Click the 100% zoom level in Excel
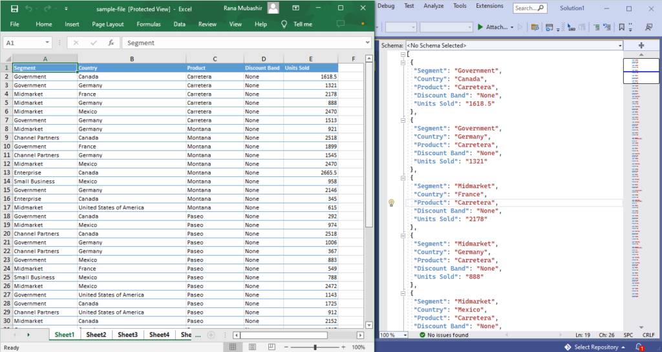 click(x=358, y=347)
